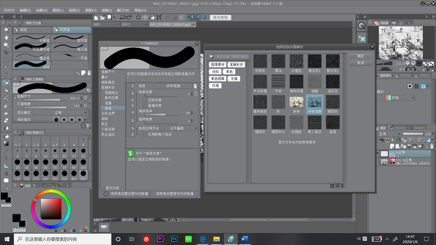Delete sub tool with trash icon

click(89, 73)
